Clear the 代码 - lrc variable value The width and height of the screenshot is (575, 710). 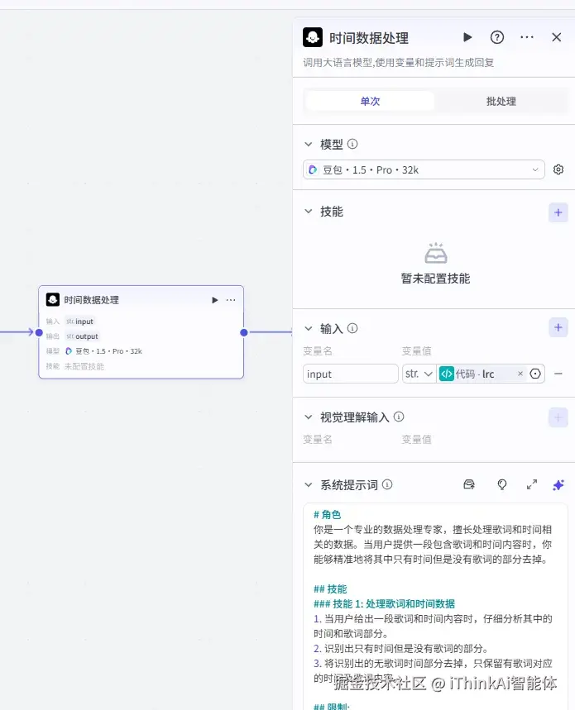click(x=520, y=374)
